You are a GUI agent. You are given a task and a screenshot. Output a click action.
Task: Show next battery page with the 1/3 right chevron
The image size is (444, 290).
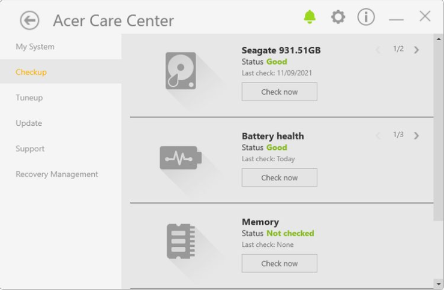point(416,135)
